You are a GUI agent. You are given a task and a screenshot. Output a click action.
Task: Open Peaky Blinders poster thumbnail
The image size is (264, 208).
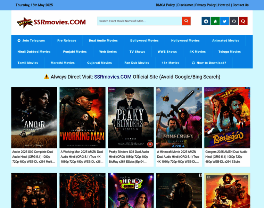131,118
